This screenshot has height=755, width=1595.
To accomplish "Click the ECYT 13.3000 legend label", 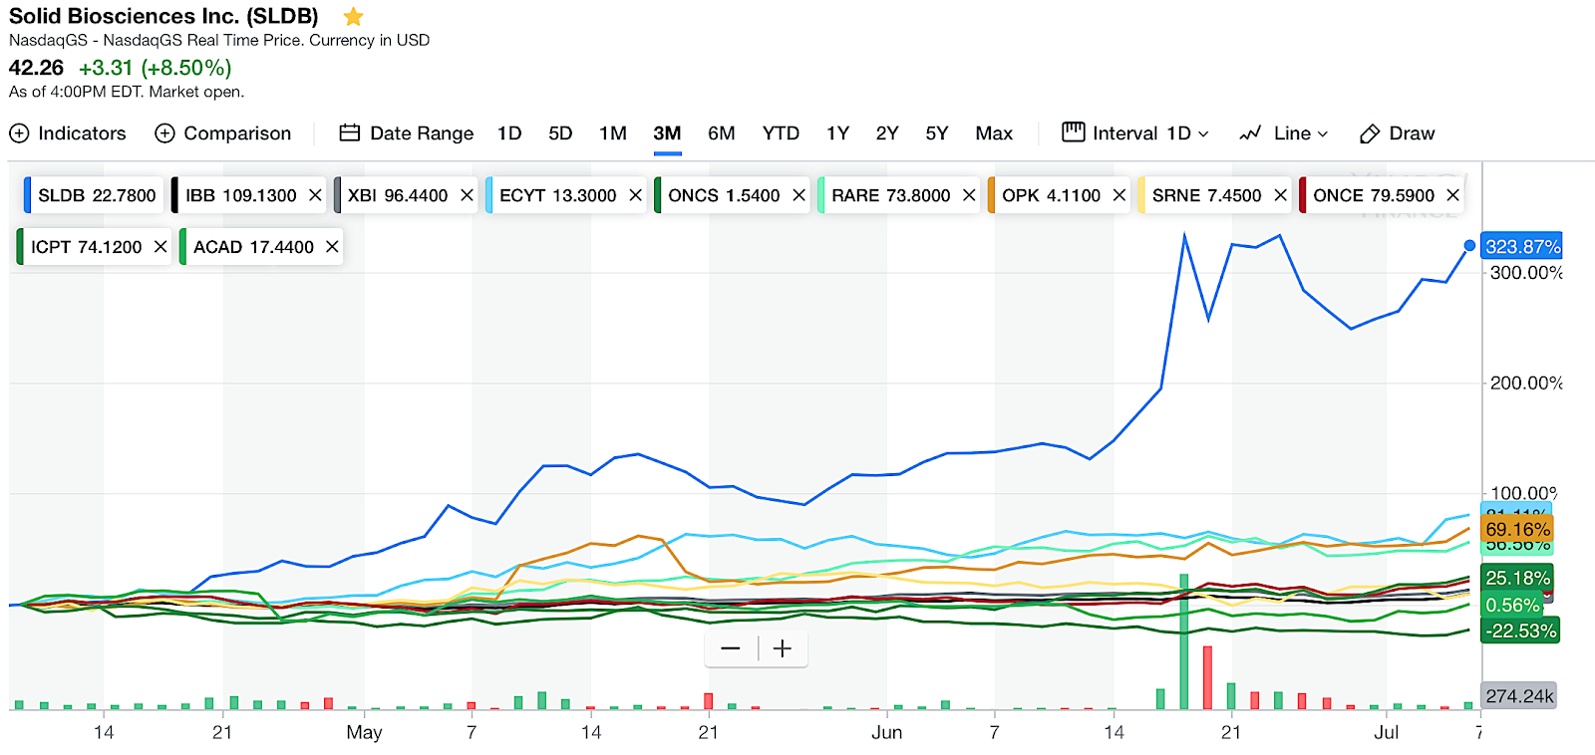I will point(558,195).
